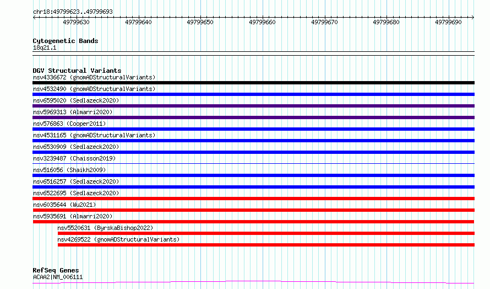490x289 pixels.
Task: Click the RefSeq Genes track title
Action: point(56,270)
